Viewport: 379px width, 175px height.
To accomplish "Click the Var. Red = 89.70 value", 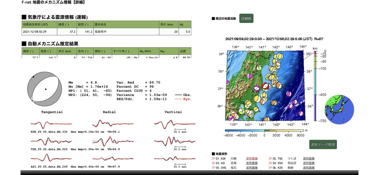I will (x=138, y=82).
